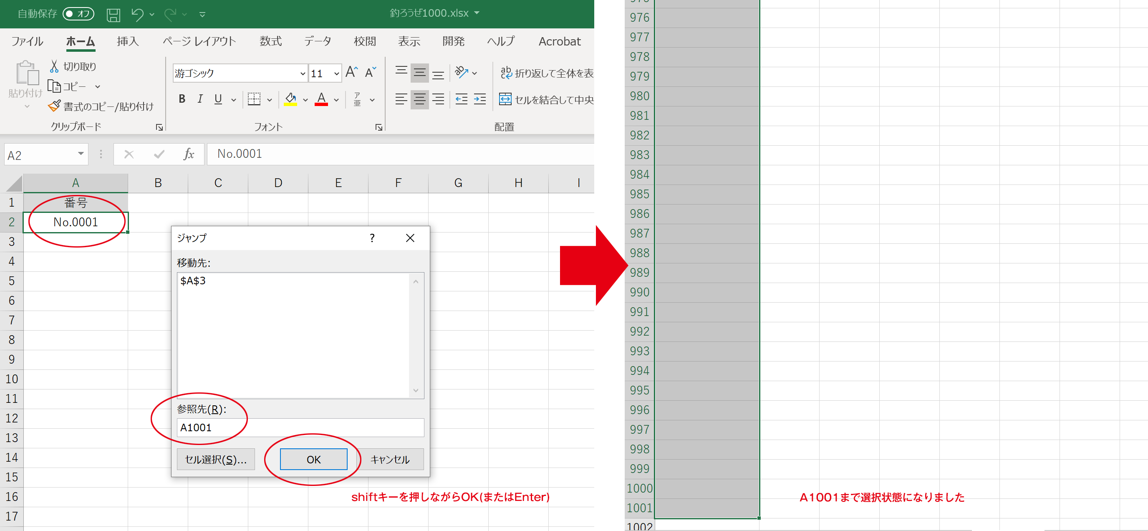1148x531 pixels.
Task: Click the cancel X in formula bar
Action: [x=129, y=154]
